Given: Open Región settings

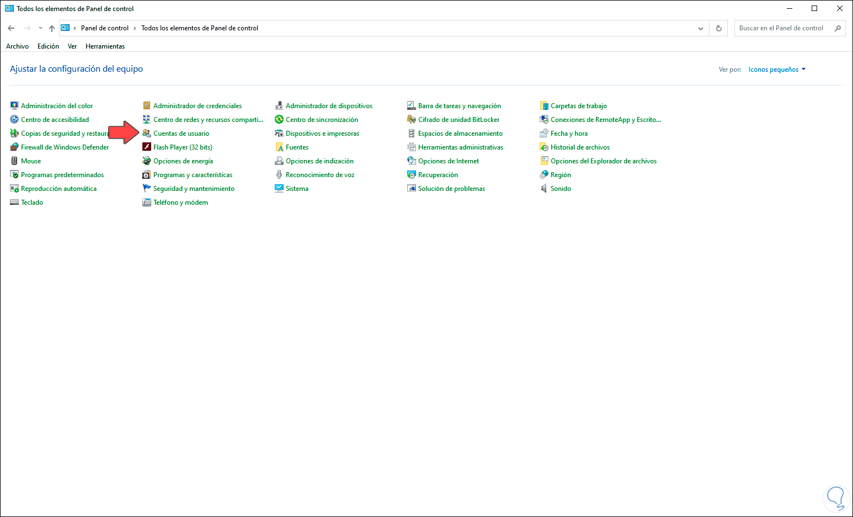Looking at the screenshot, I should 560,174.
